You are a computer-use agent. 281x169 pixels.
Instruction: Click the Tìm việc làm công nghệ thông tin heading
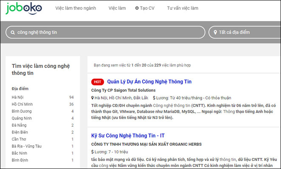41,69
